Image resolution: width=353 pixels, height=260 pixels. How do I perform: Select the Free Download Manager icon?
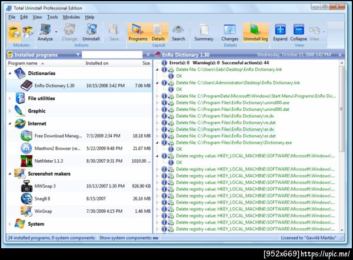26,136
